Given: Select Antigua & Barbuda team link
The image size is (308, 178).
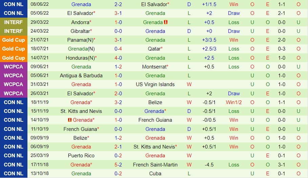Looking at the screenshot, I should coord(81,76).
